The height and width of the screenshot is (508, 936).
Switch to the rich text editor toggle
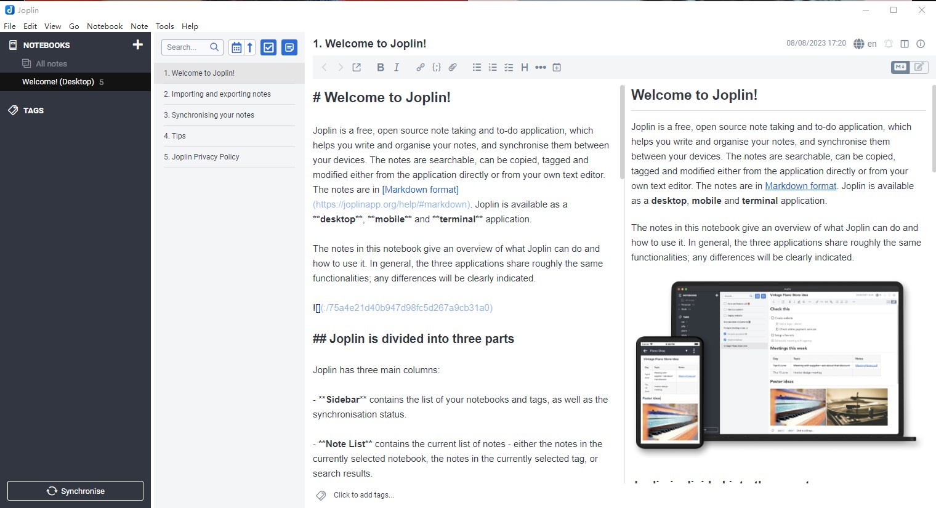(919, 67)
